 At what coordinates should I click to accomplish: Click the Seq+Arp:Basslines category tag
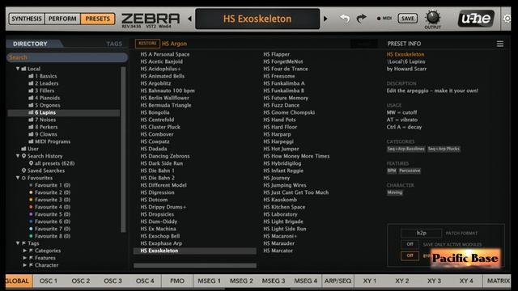tap(406, 149)
